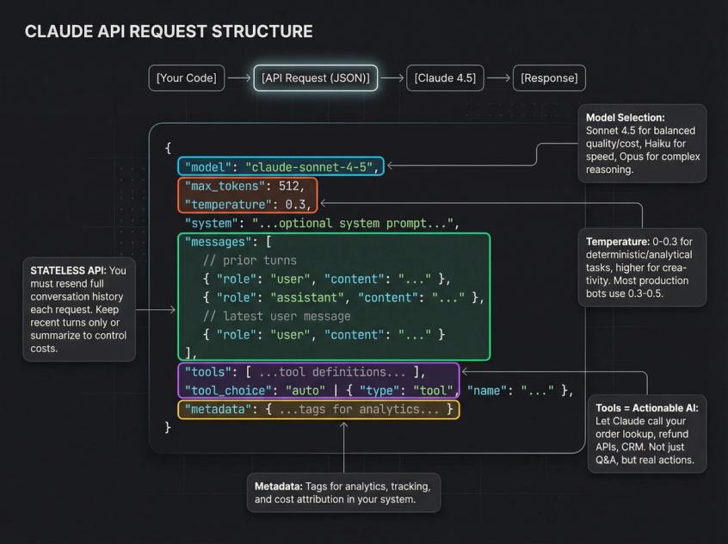Click the // prior turns comment
Image resolution: width=728 pixels, height=544 pixels.
[250, 260]
